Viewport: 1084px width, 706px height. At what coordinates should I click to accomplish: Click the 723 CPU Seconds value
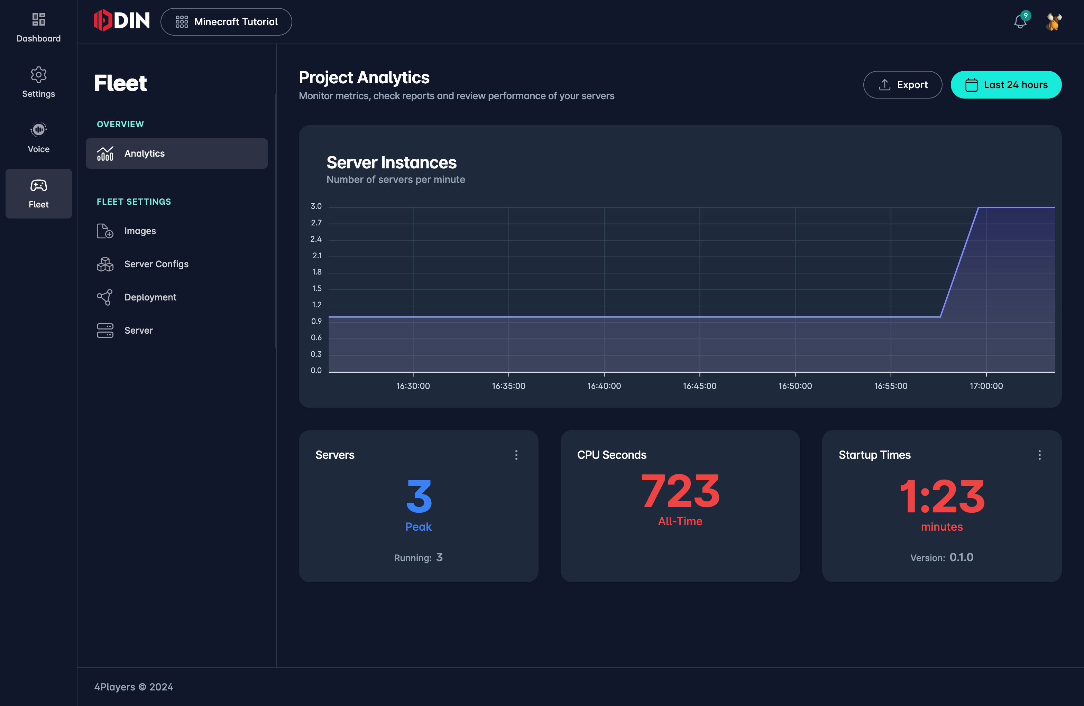point(680,491)
